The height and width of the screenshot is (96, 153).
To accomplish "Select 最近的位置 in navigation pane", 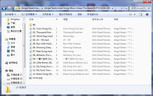I will (x=14, y=31).
